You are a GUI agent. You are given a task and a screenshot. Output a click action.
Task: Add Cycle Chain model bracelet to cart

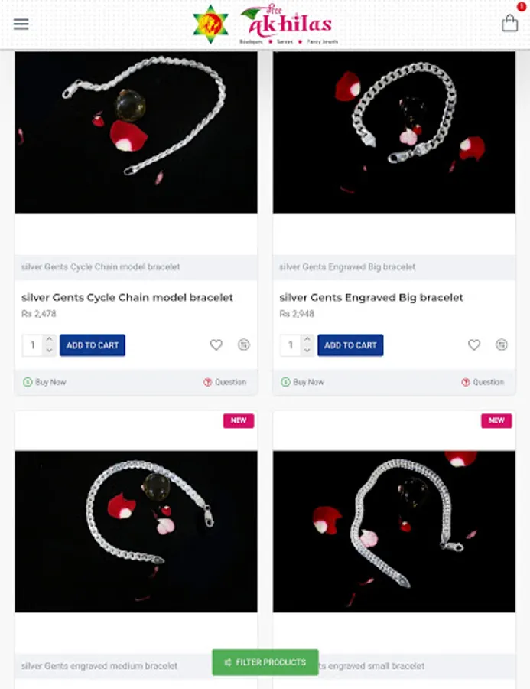point(93,345)
